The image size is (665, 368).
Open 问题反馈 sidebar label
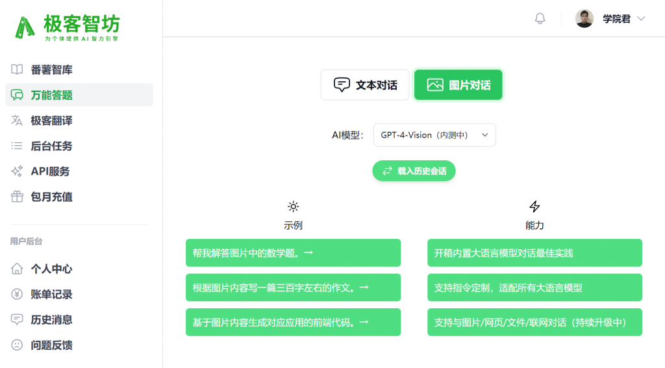(x=51, y=345)
